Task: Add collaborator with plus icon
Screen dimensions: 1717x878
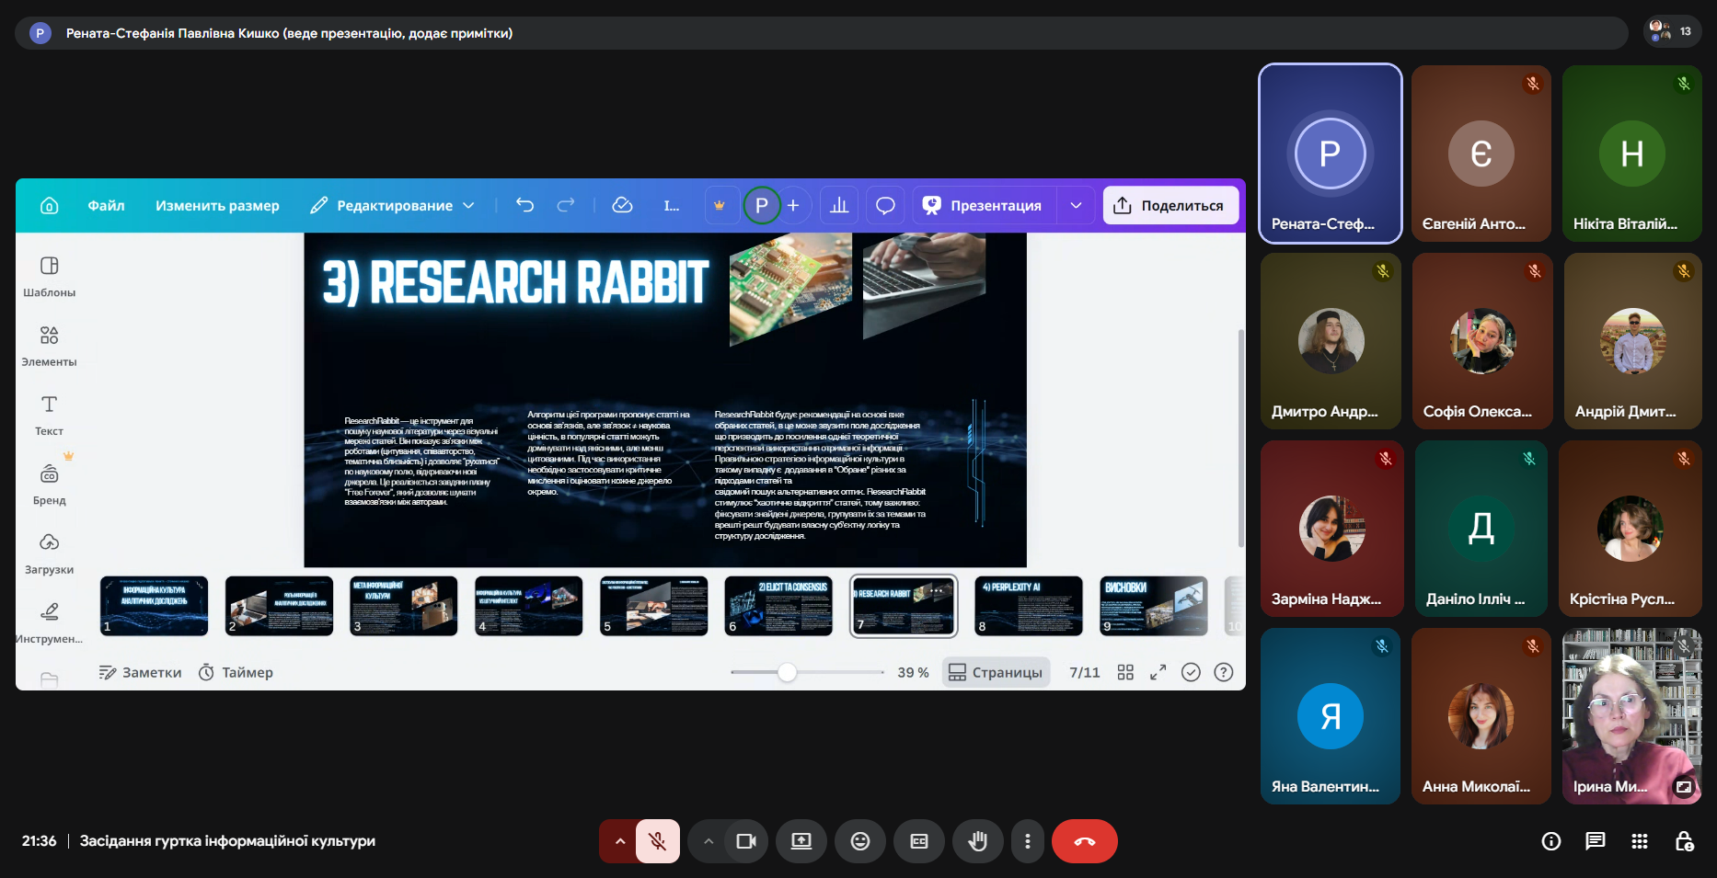Action: click(793, 205)
